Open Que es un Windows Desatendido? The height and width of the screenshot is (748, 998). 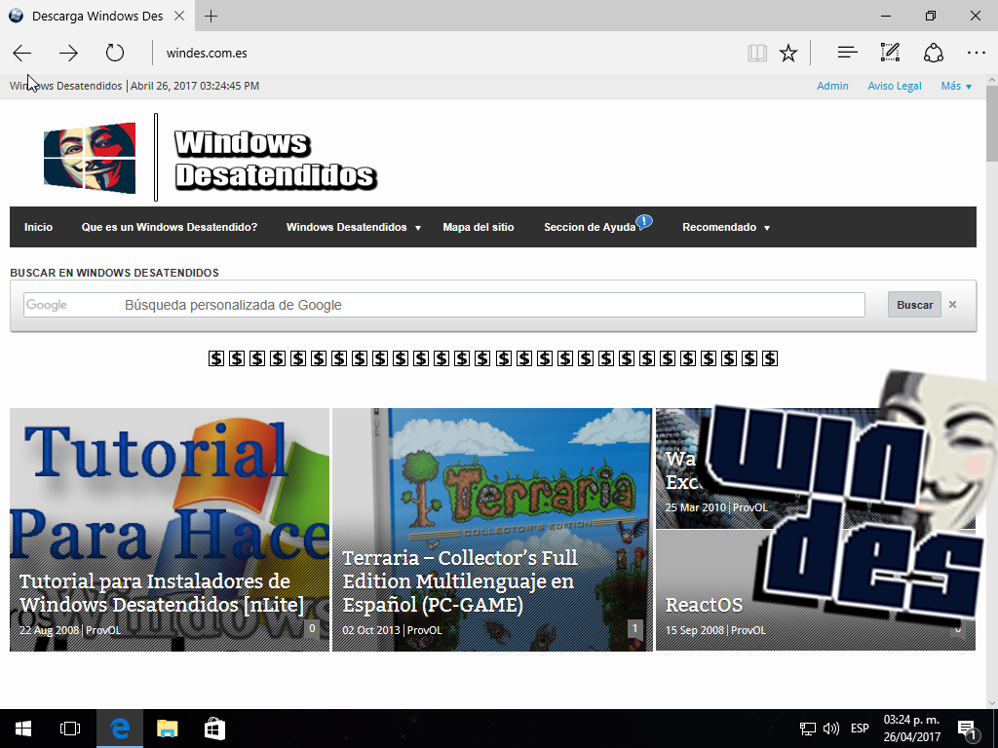(x=170, y=227)
